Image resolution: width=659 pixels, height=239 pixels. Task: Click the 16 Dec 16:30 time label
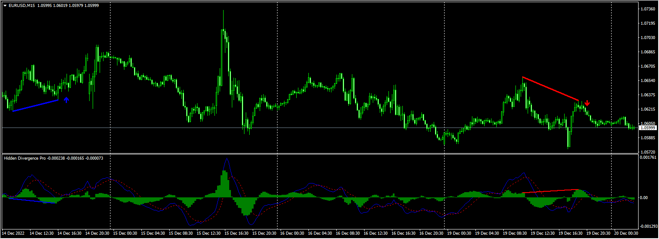pos(404,233)
